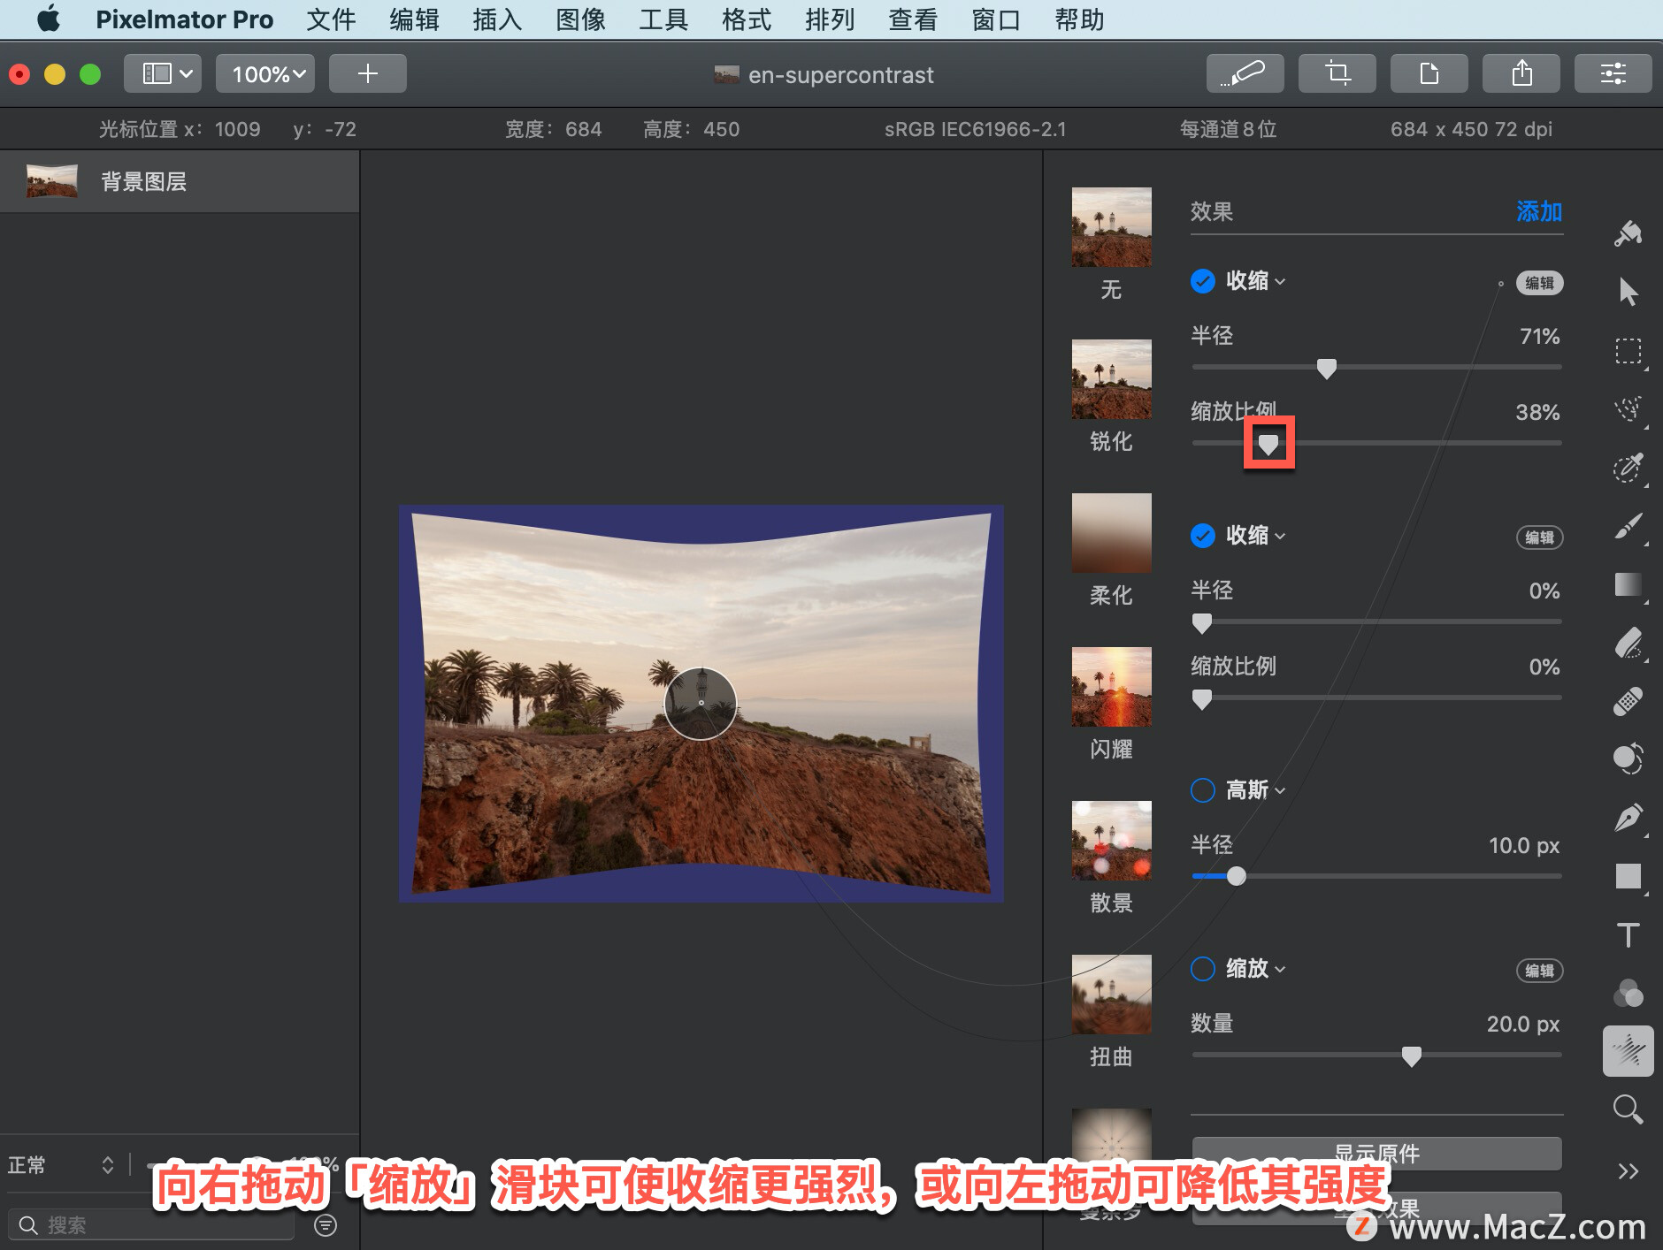The width and height of the screenshot is (1663, 1250).
Task: Activate the Paint brush tool
Action: (1628, 526)
